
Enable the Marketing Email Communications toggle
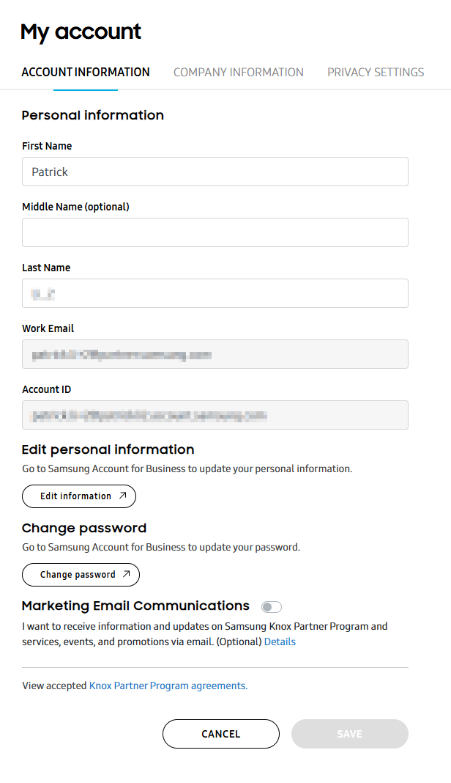point(271,606)
